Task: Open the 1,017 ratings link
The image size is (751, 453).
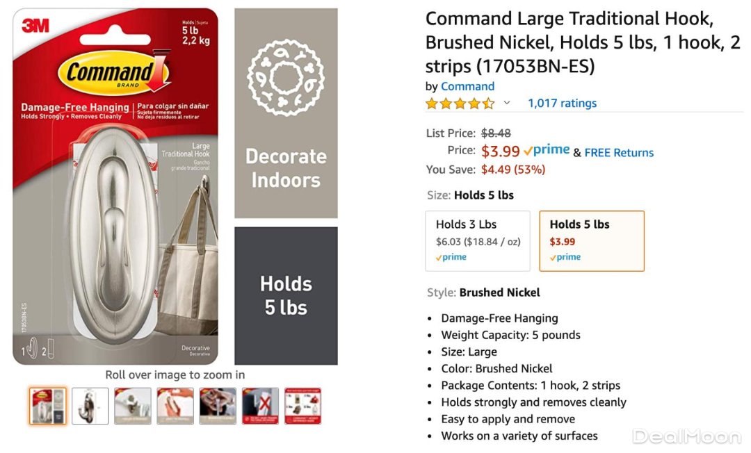Action: pos(562,104)
